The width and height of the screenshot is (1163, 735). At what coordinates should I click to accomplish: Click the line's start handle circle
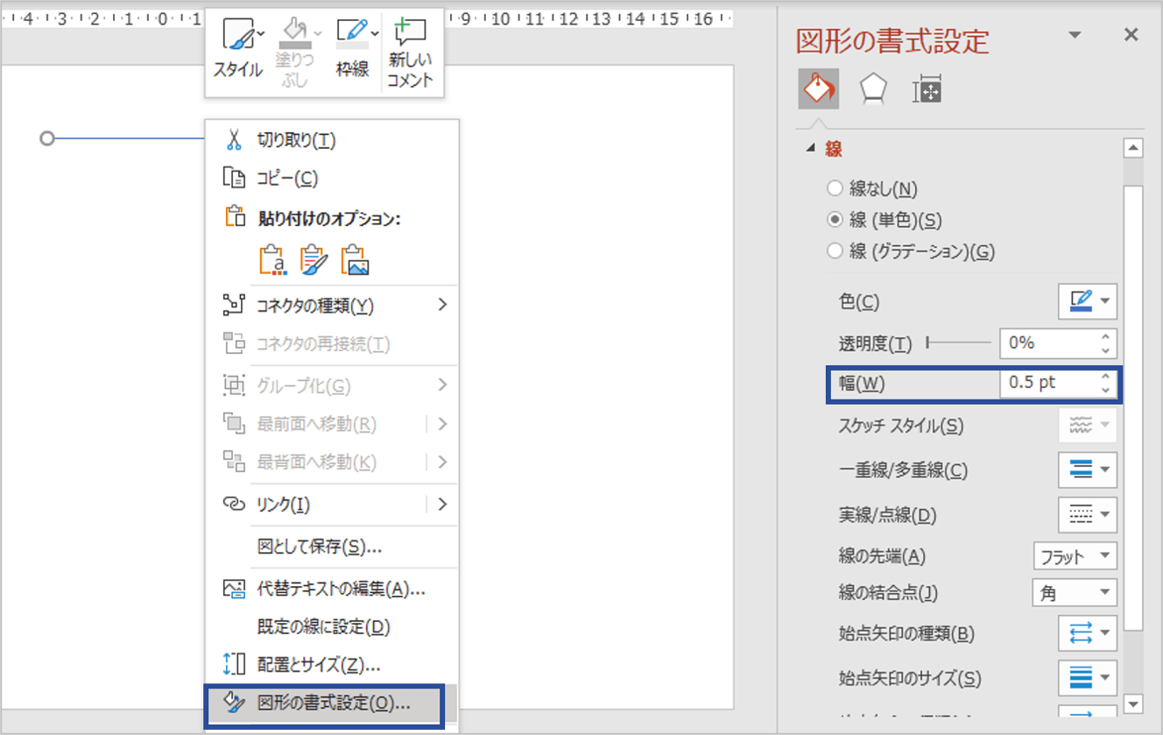tap(48, 138)
